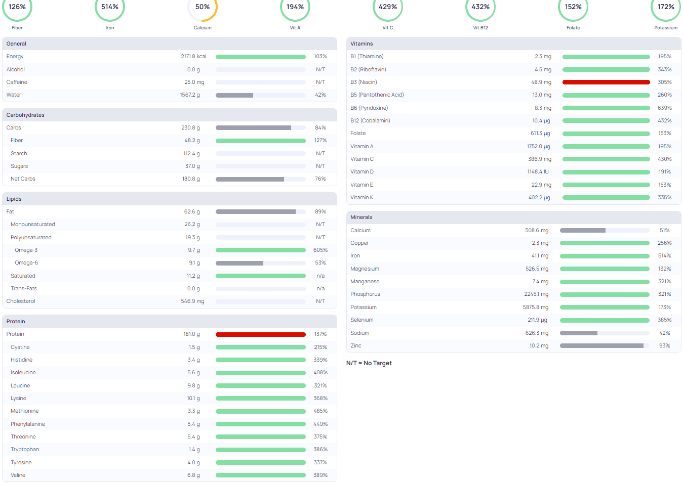The height and width of the screenshot is (483, 683).
Task: Click the Carbs 84% progress bar
Action: click(x=261, y=128)
